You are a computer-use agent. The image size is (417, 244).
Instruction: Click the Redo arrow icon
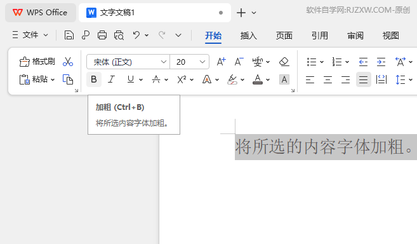pos(162,35)
